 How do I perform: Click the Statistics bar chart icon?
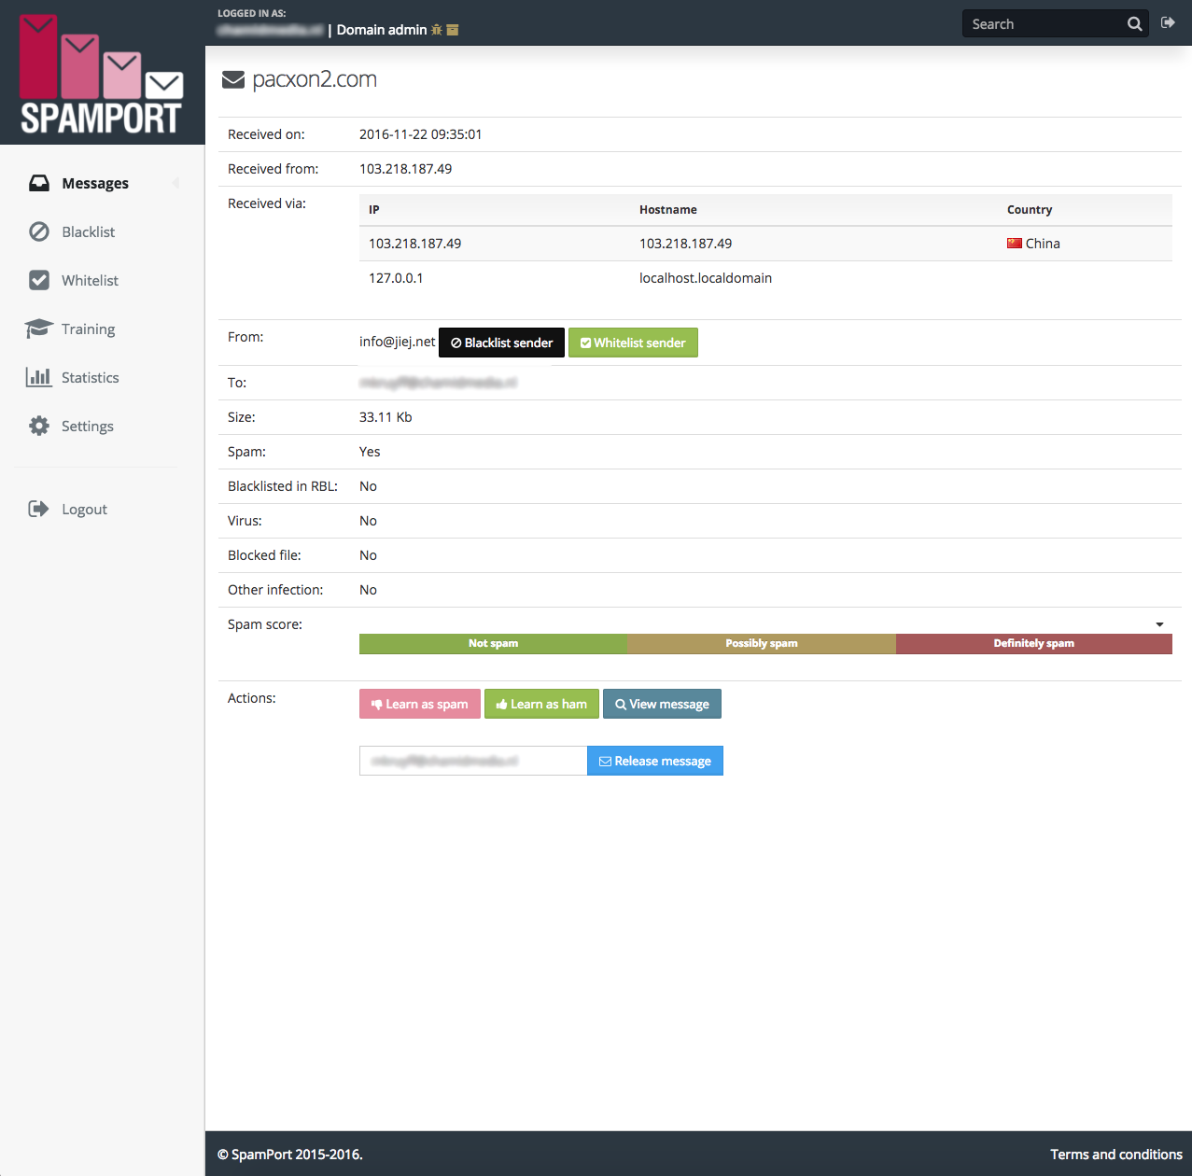[39, 377]
